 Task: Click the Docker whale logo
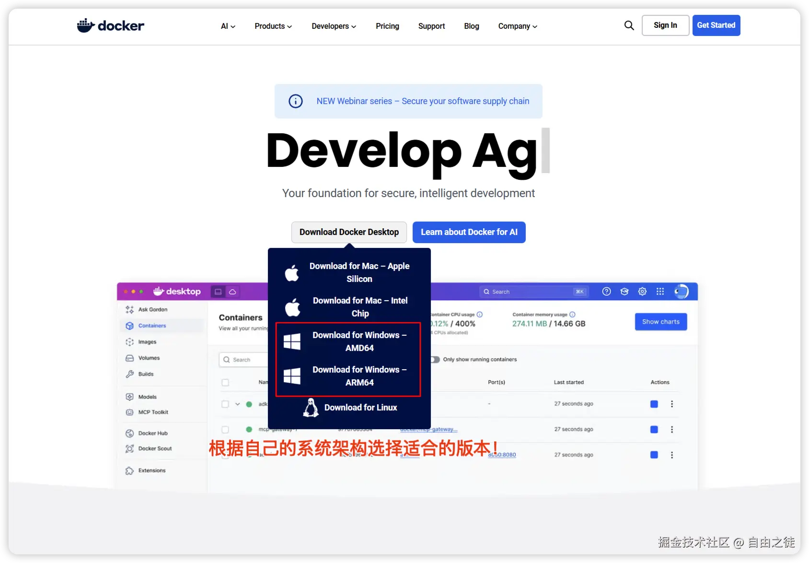tap(110, 25)
